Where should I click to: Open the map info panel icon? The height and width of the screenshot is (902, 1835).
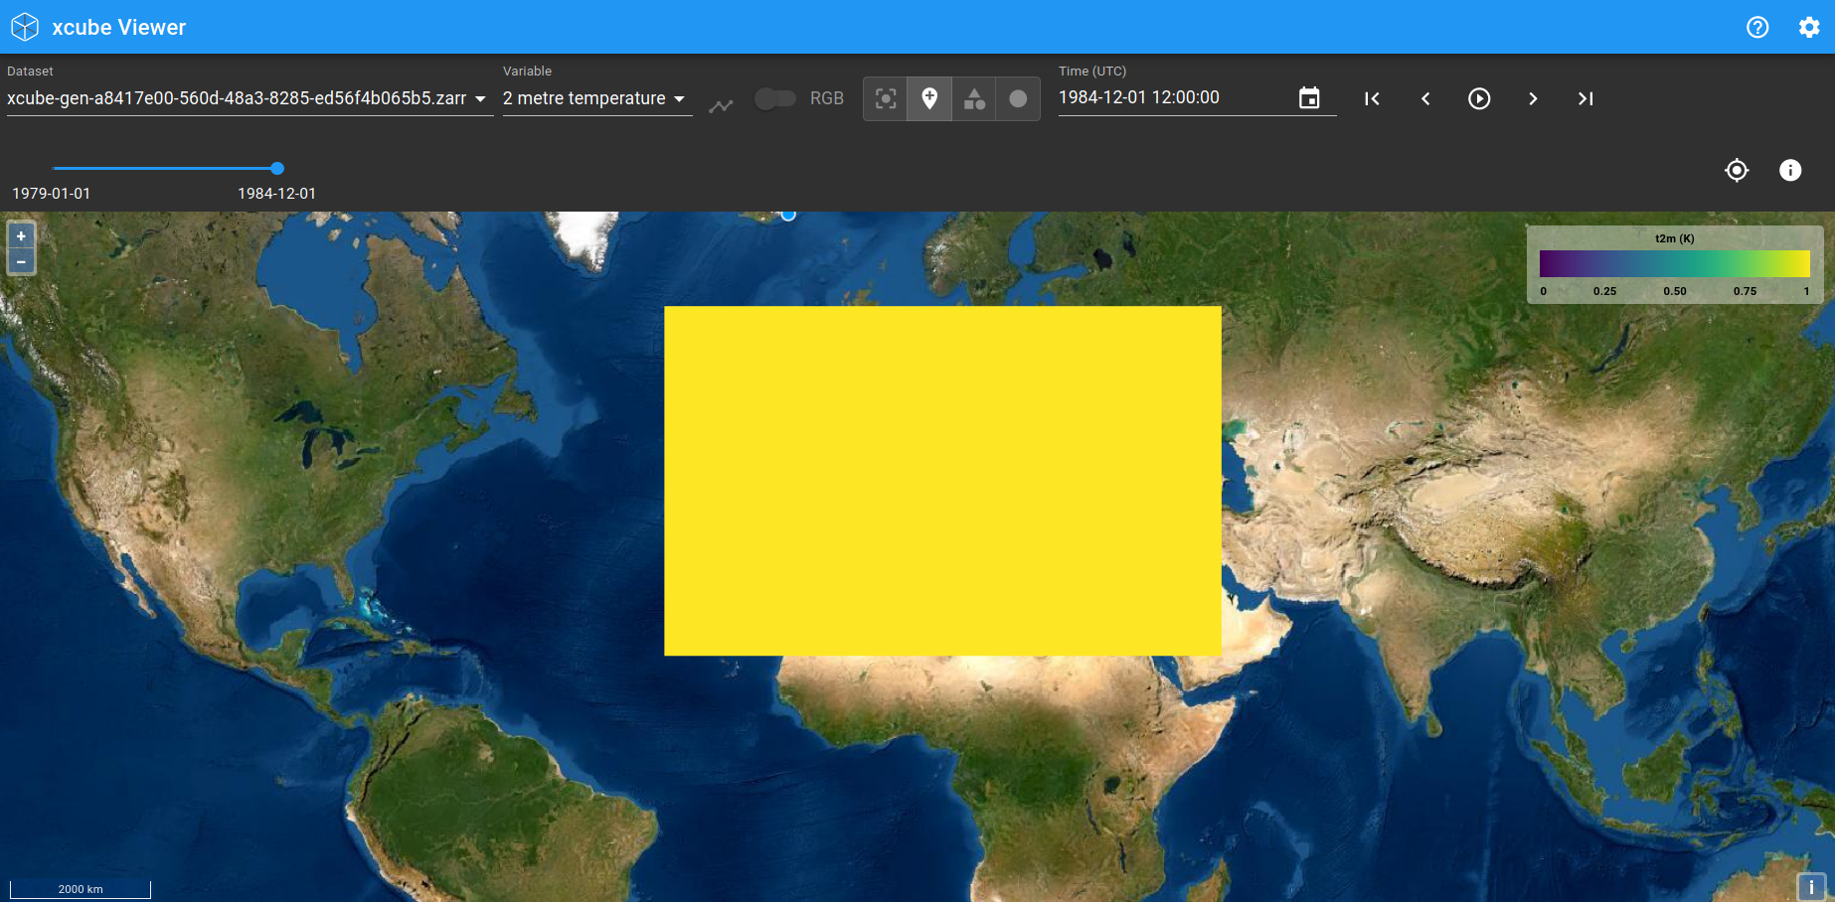[1790, 170]
